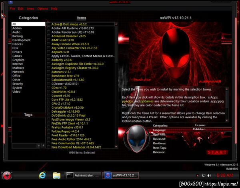Select AnyBurn v2.0 in the items list

pos(60,52)
